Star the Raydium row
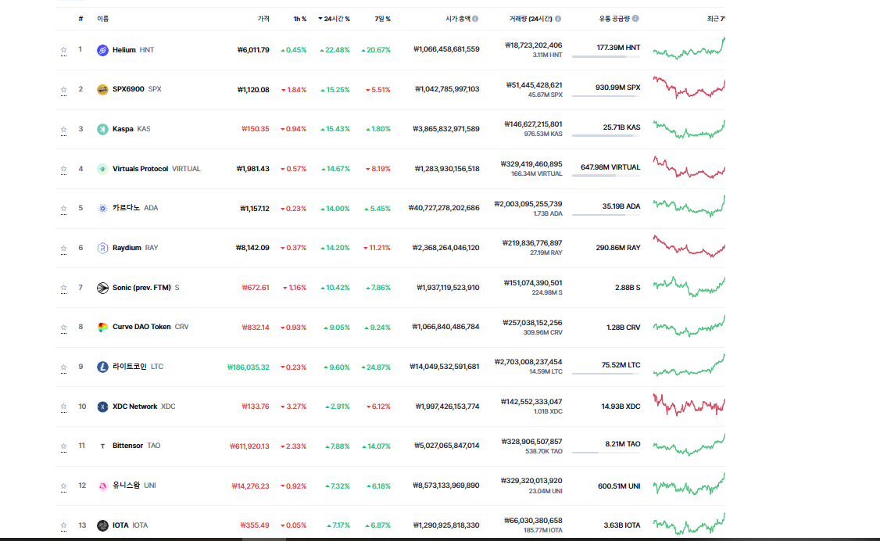This screenshot has width=880, height=541. (x=63, y=248)
